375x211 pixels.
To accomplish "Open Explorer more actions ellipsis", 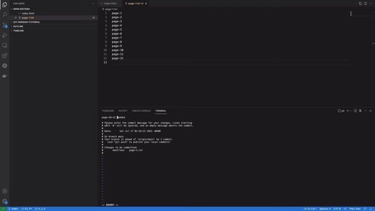I will coord(93,4).
